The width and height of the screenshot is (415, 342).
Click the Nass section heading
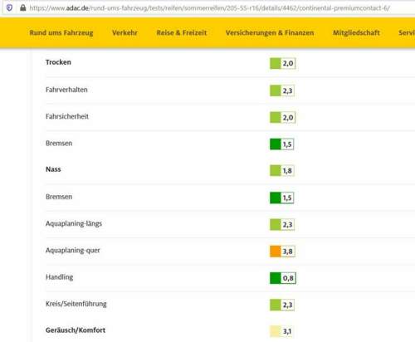pyautogui.click(x=53, y=169)
